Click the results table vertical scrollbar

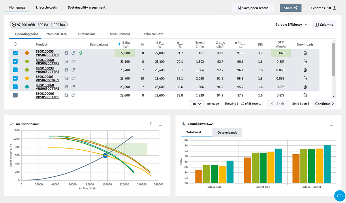[x=334, y=59]
